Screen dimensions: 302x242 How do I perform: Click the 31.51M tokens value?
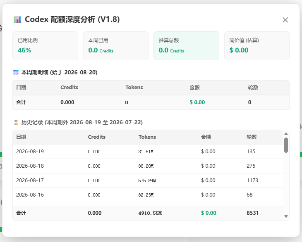click(146, 152)
